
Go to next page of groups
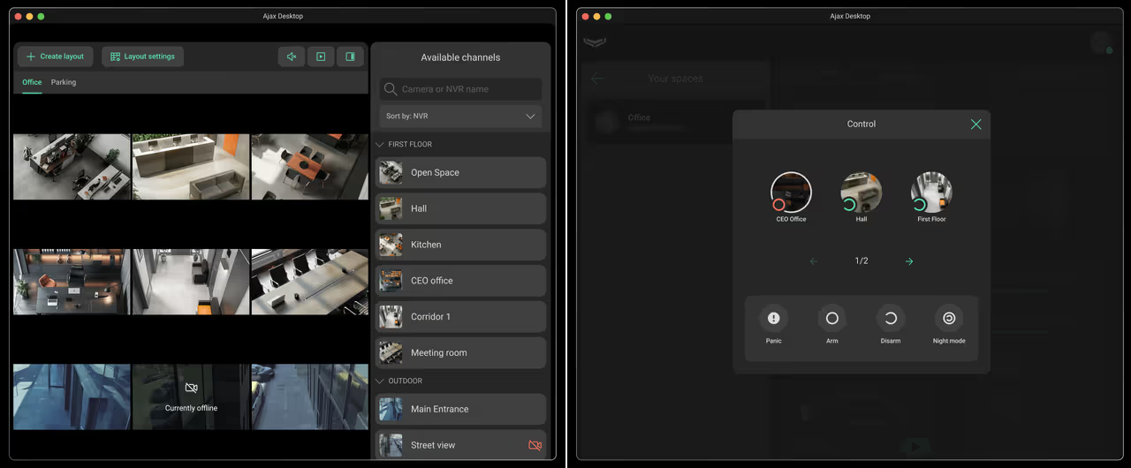click(x=909, y=261)
